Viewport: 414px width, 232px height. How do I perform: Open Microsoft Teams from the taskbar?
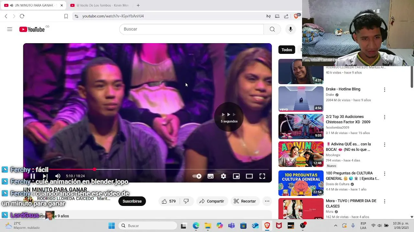coord(232,226)
